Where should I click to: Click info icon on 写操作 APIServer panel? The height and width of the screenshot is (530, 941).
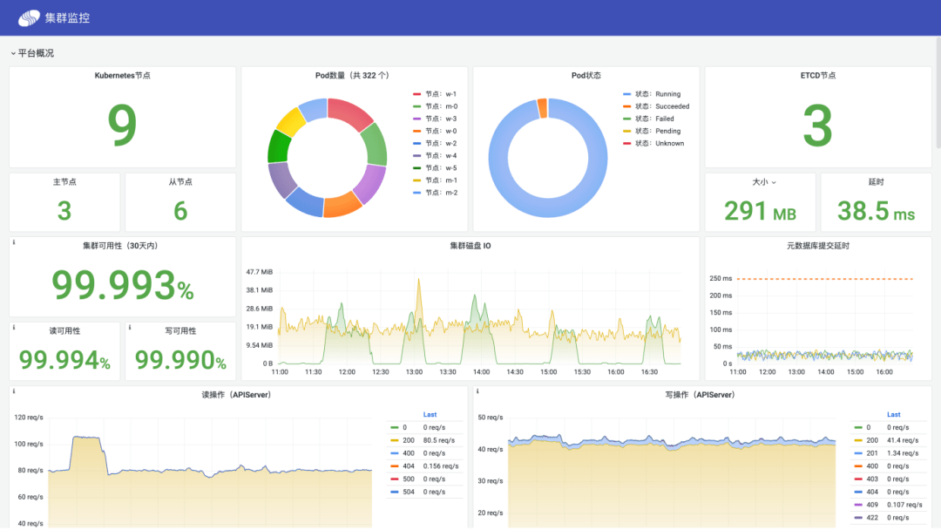[x=477, y=391]
